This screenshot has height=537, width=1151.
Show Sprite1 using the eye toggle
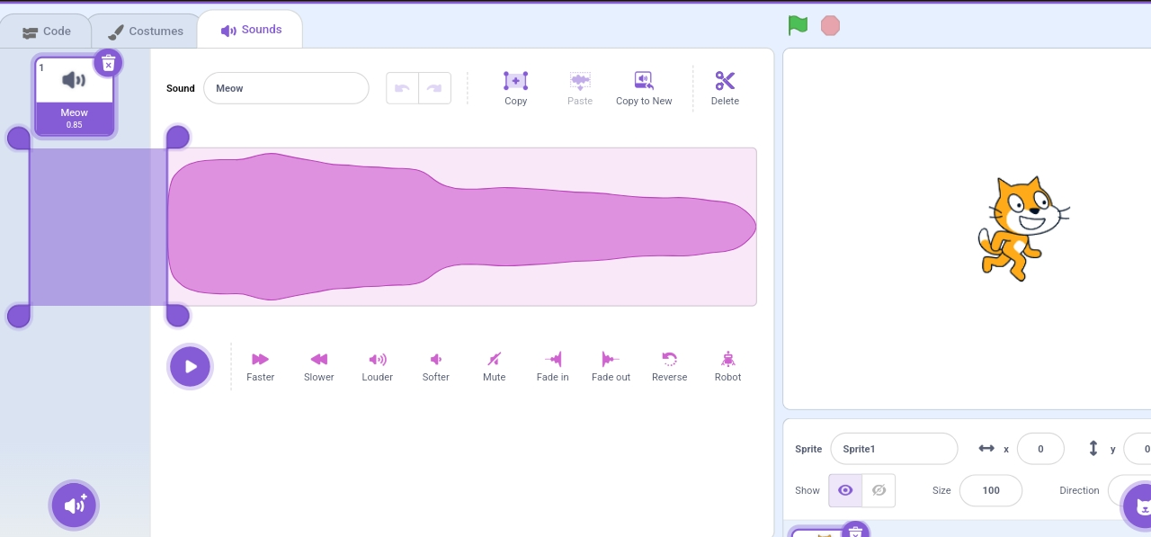coord(844,490)
